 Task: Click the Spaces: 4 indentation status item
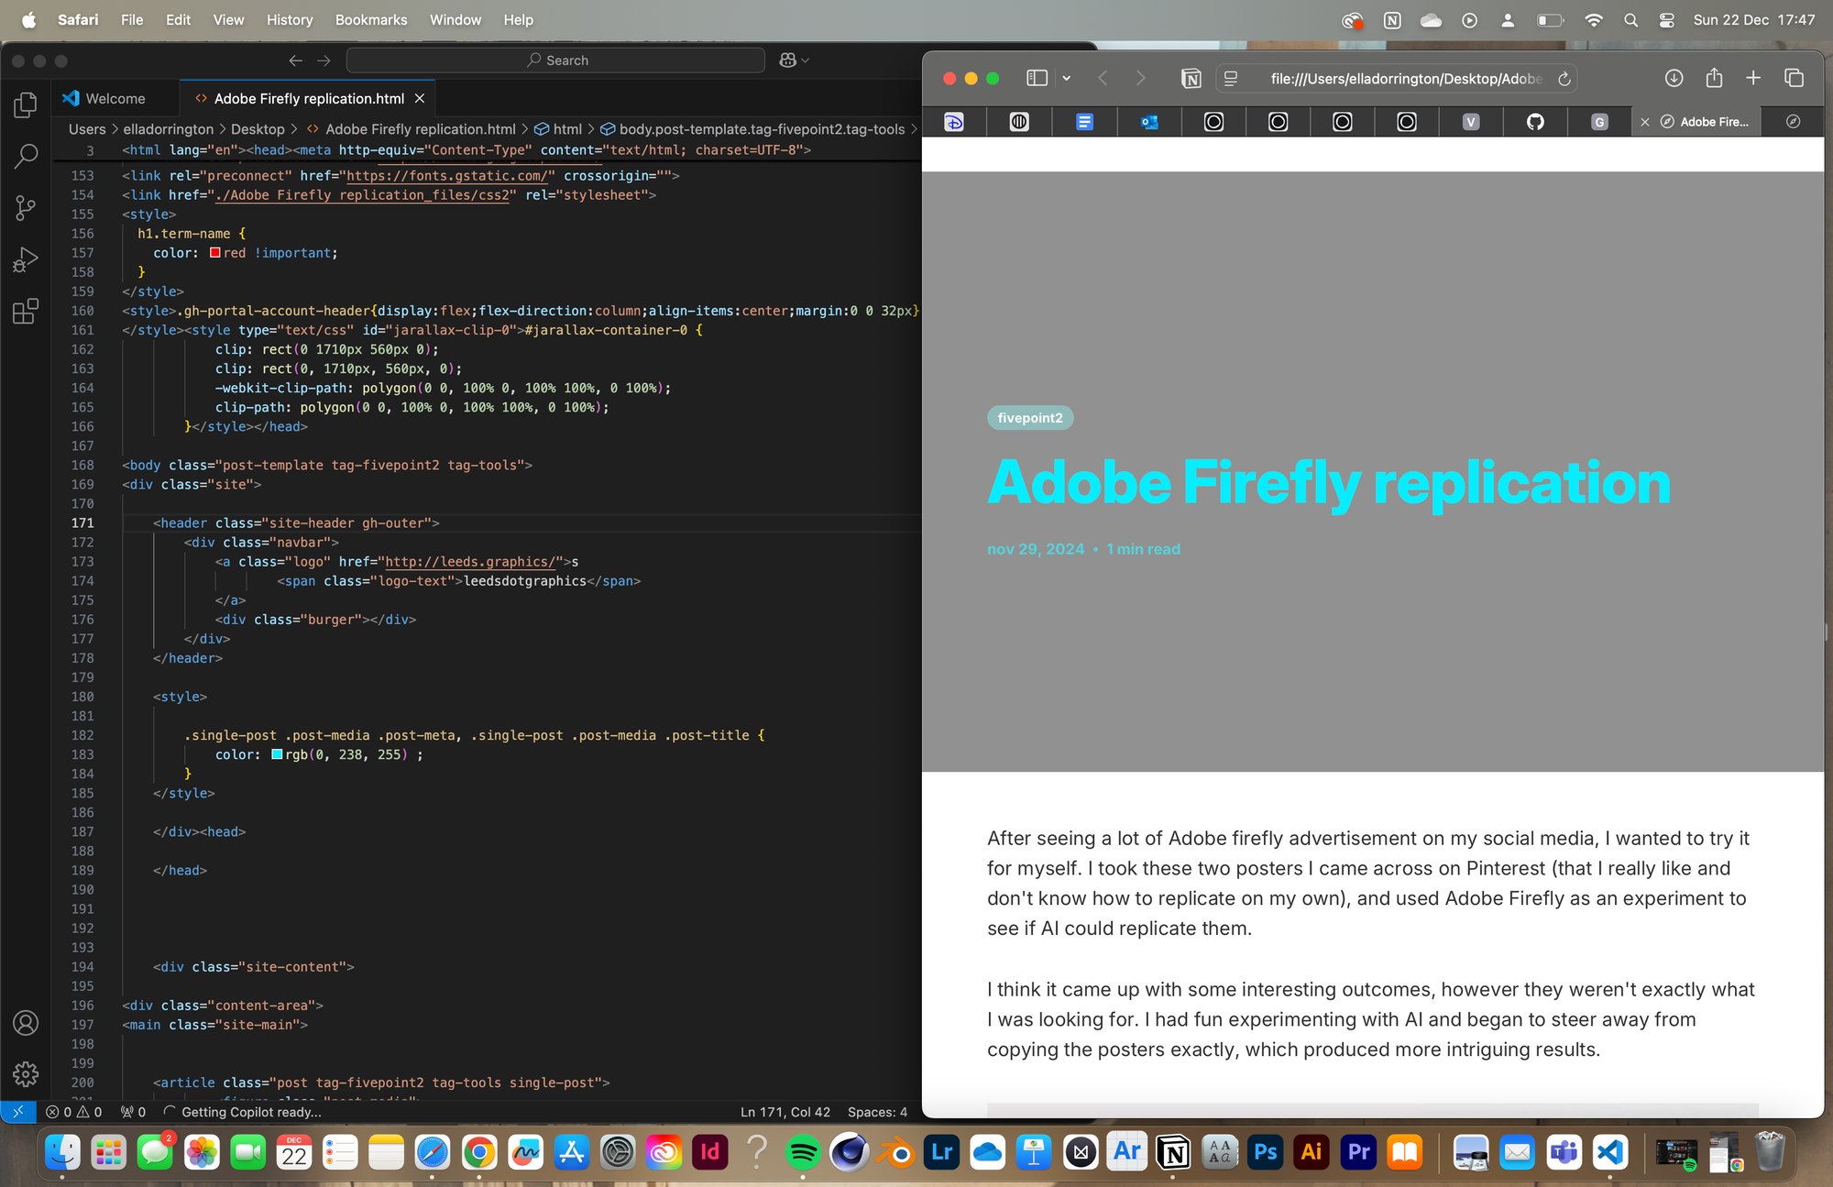click(x=877, y=1112)
